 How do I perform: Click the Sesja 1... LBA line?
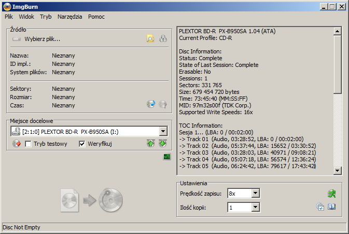216,132
